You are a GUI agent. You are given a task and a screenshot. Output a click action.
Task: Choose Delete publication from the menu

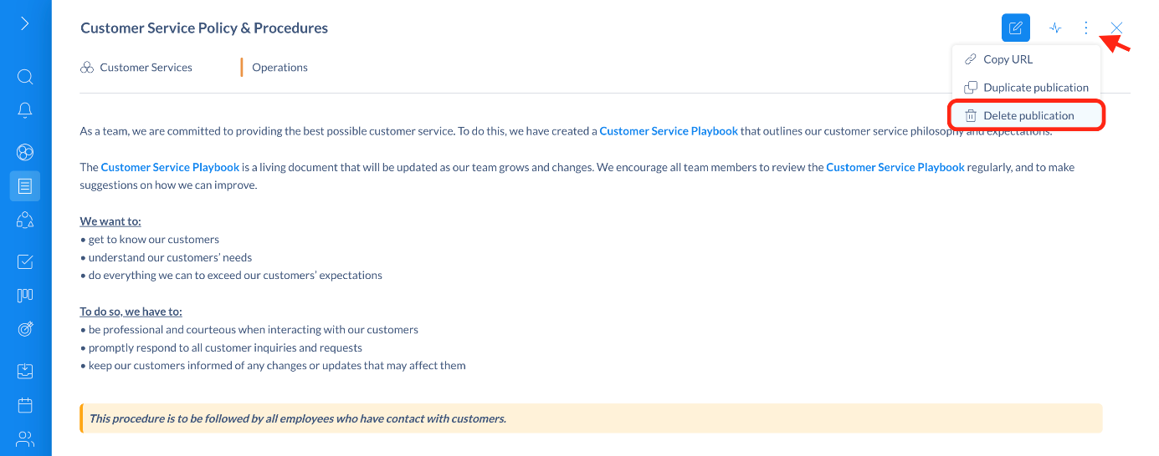click(x=1026, y=116)
